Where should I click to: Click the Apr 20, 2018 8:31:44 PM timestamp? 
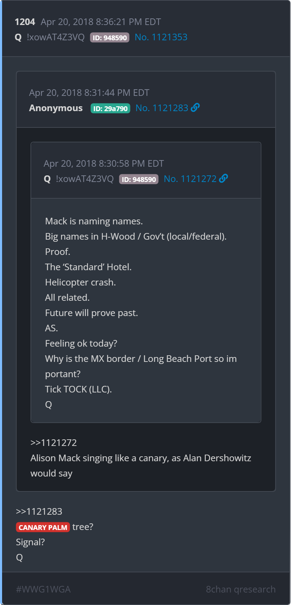89,93
